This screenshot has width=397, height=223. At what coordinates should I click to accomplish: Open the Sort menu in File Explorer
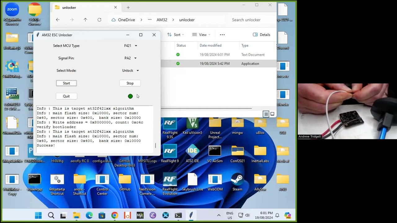176,34
